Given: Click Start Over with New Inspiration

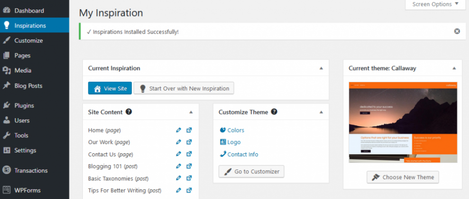Looking at the screenshot, I should [x=184, y=88].
